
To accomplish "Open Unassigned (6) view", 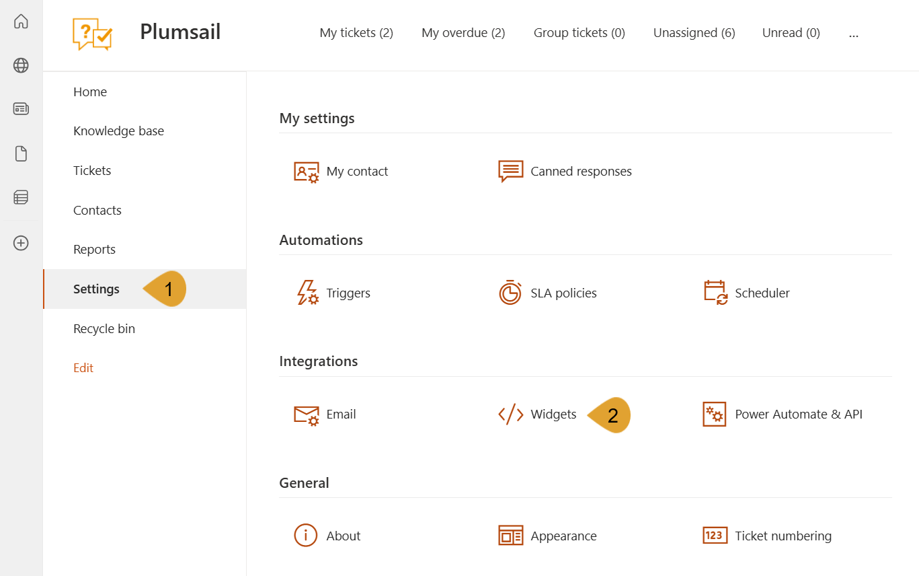I will click(694, 33).
